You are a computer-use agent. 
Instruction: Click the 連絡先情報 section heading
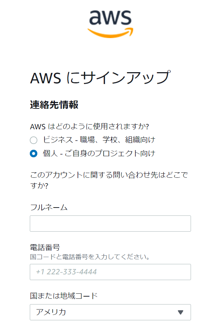click(54, 105)
